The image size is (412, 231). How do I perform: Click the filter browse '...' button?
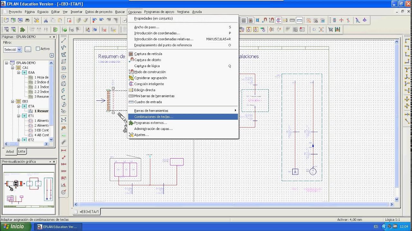click(28, 49)
